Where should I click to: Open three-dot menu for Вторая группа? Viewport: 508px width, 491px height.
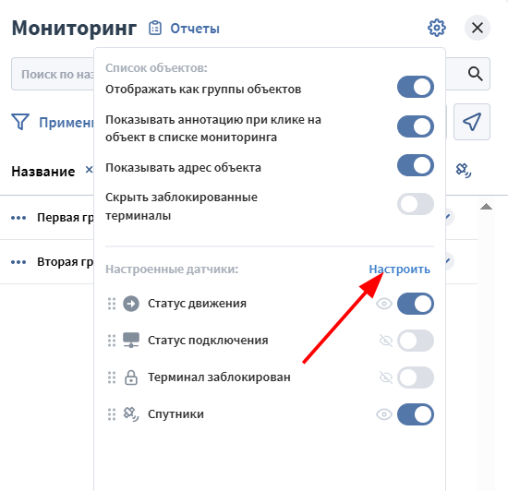click(x=18, y=262)
